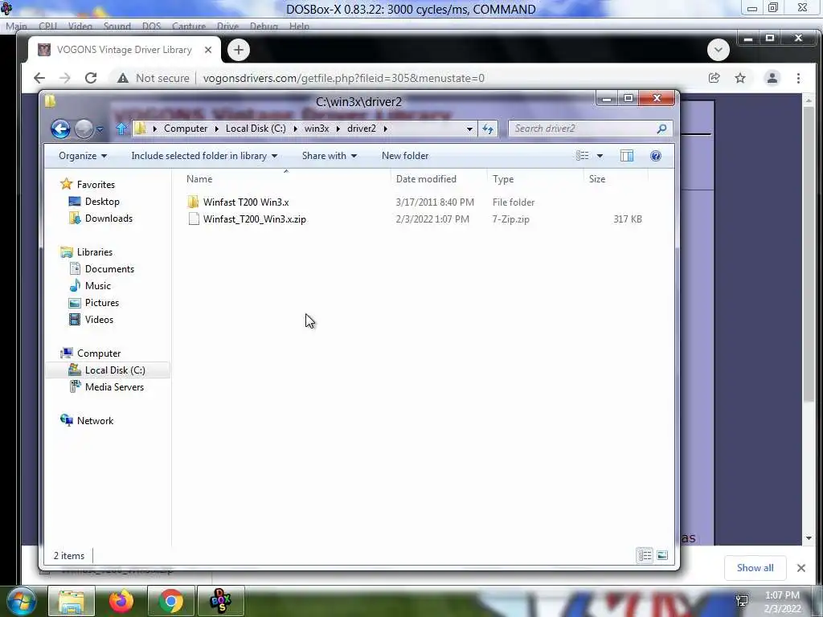
Task: Open DOSBox icon on taskbar
Action: tap(220, 601)
